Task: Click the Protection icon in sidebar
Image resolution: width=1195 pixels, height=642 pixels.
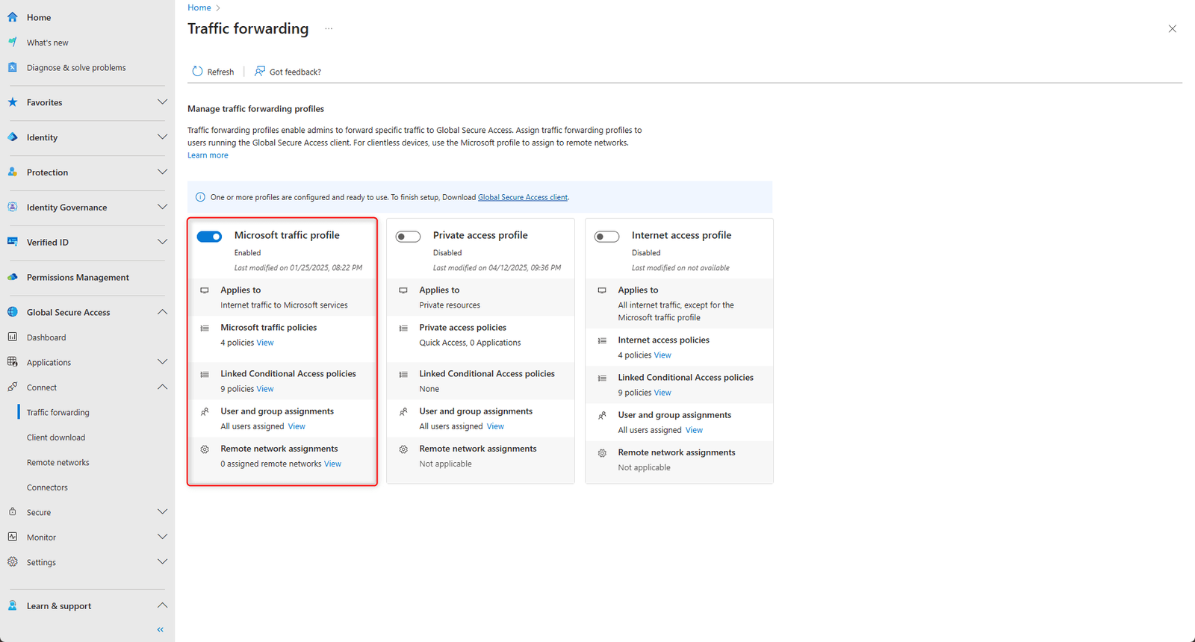Action: (13, 172)
